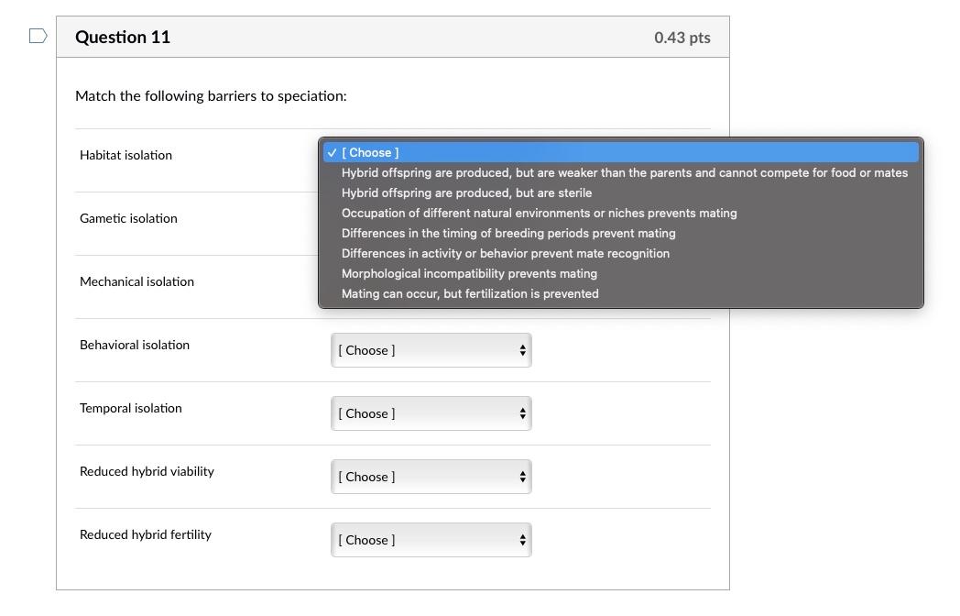Screen dimensions: 960x616
Task: Click the 'Mechanical isolation' label
Action: click(x=136, y=281)
